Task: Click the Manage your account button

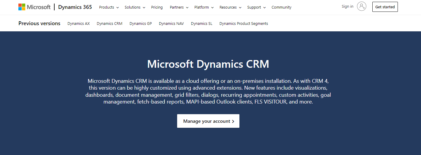Action: 208,121
